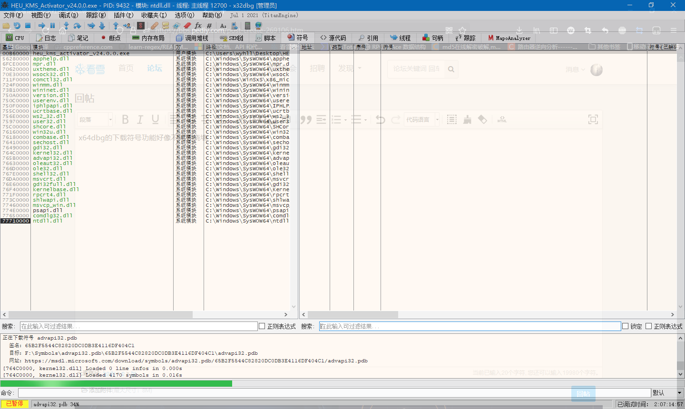Click the run arrow toolbar icon
The width and height of the screenshot is (685, 409).
click(42, 26)
